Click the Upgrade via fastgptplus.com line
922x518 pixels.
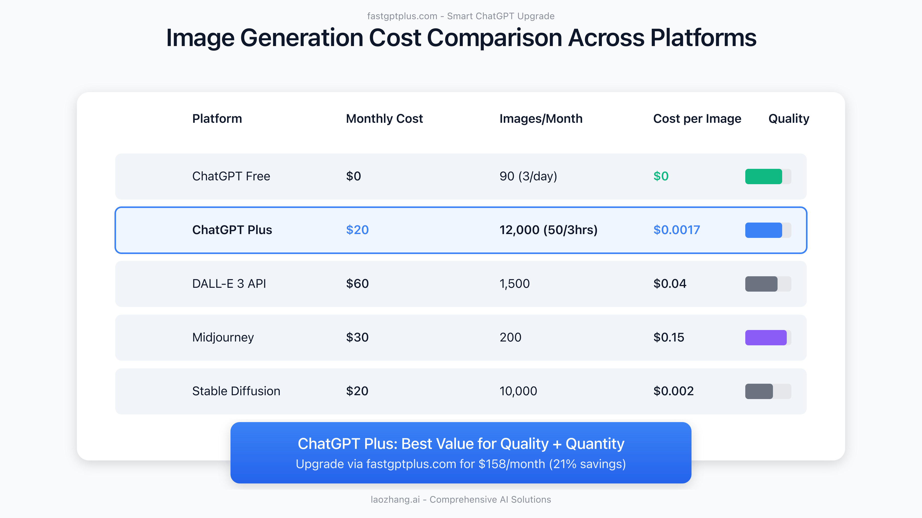tap(461, 464)
